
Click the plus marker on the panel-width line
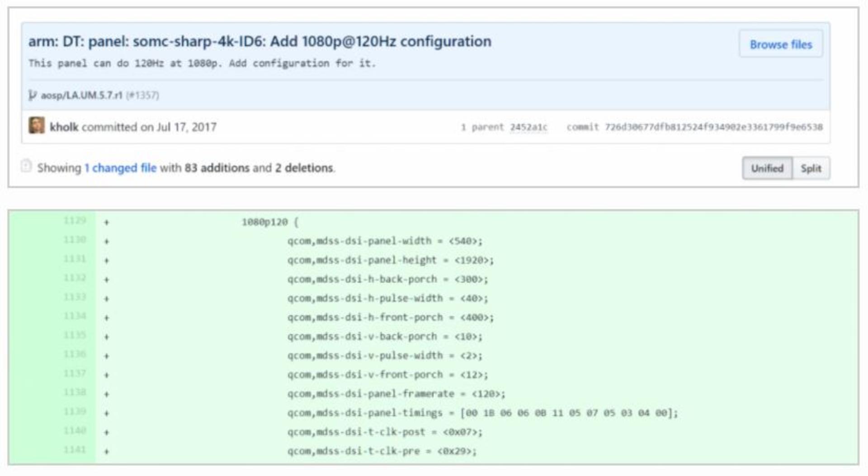coord(107,241)
